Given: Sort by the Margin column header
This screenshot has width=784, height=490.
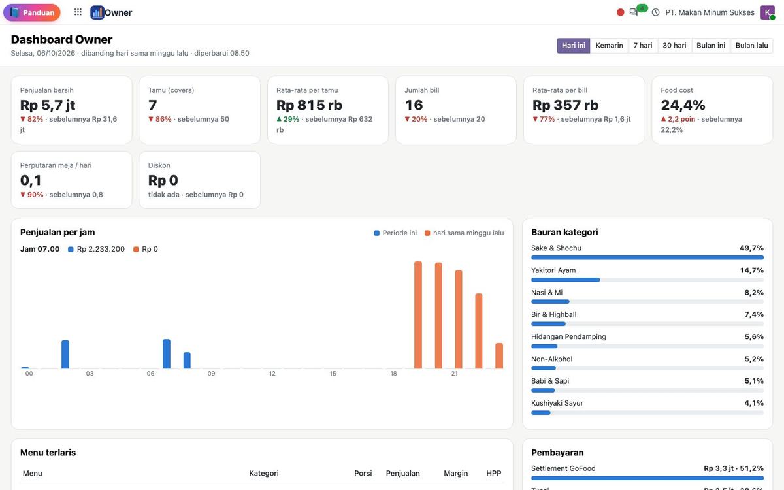Looking at the screenshot, I should pyautogui.click(x=456, y=473).
